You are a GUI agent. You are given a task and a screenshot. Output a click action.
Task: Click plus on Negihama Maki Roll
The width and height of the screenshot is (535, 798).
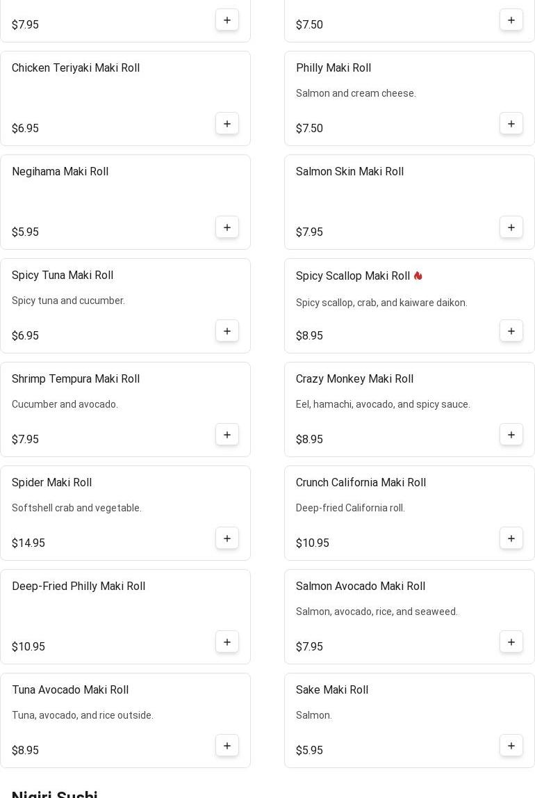tap(227, 228)
